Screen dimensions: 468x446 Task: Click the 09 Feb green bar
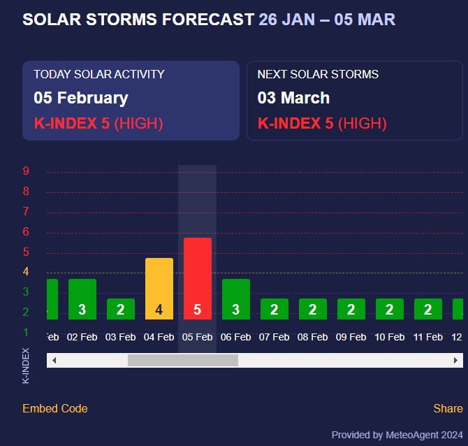351,308
